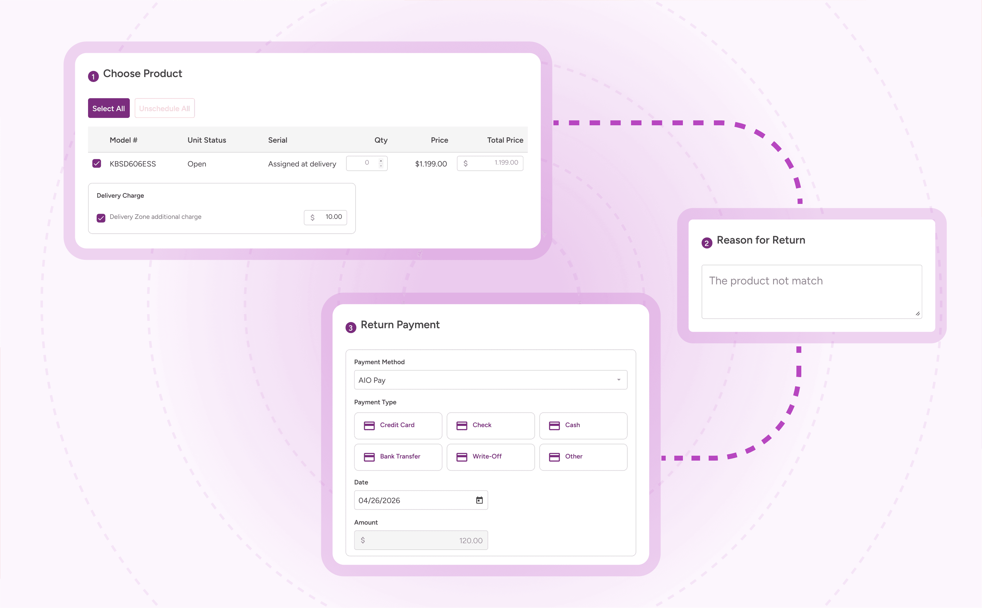The image size is (982, 608).
Task: Click the KBSD606ESS model text
Action: [133, 164]
